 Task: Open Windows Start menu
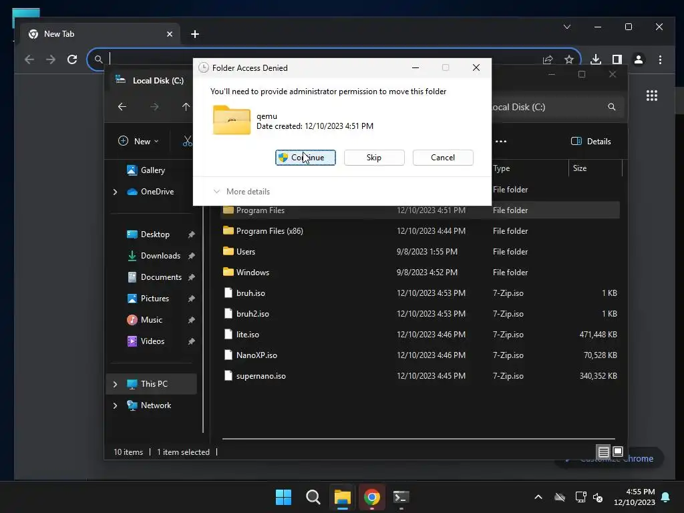click(x=283, y=497)
